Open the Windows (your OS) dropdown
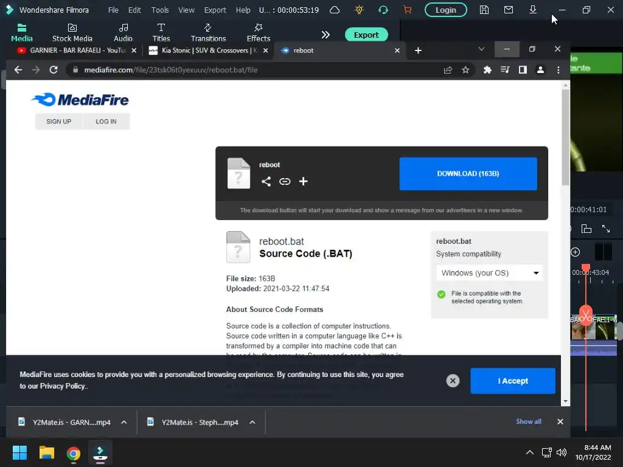 490,273
